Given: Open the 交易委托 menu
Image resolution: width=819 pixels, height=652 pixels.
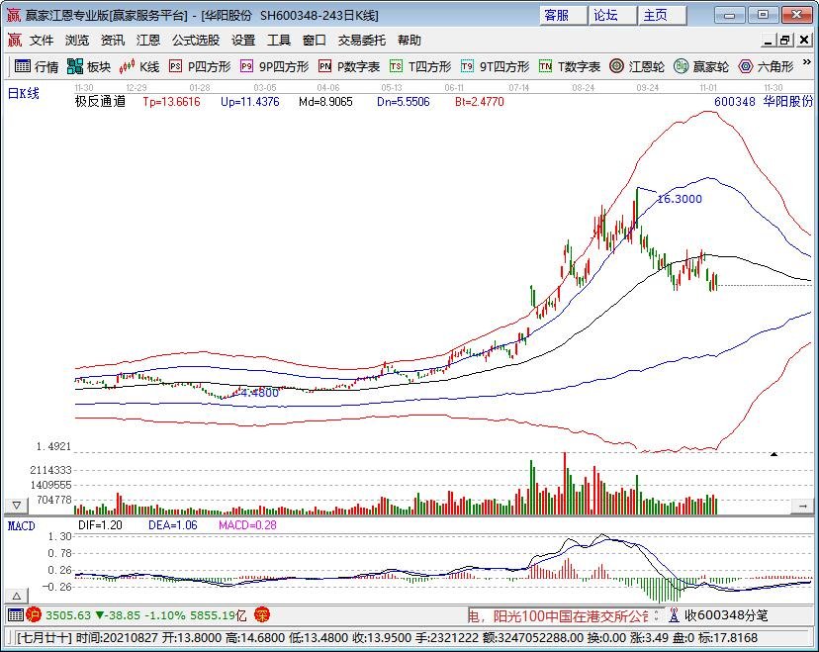Looking at the screenshot, I should 362,41.
